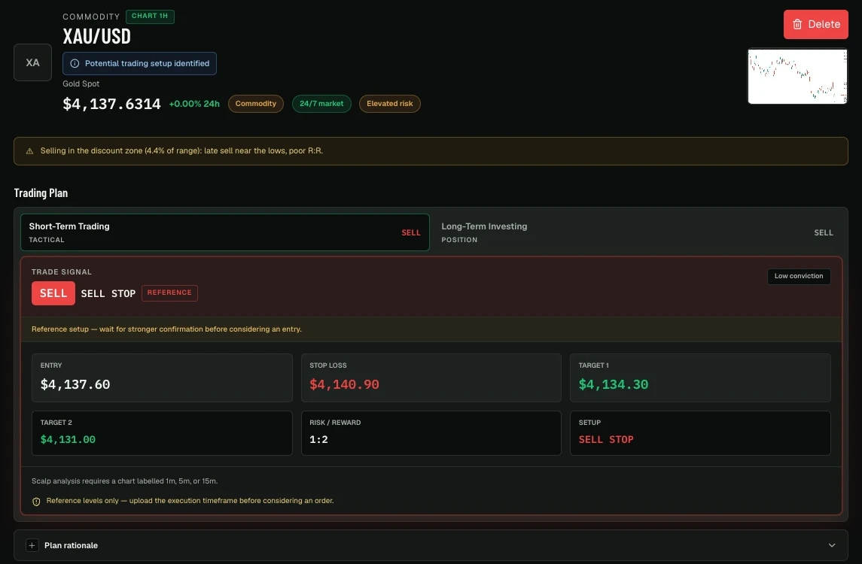Click the REFERENCE badge
The height and width of the screenshot is (564, 862).
click(x=169, y=293)
